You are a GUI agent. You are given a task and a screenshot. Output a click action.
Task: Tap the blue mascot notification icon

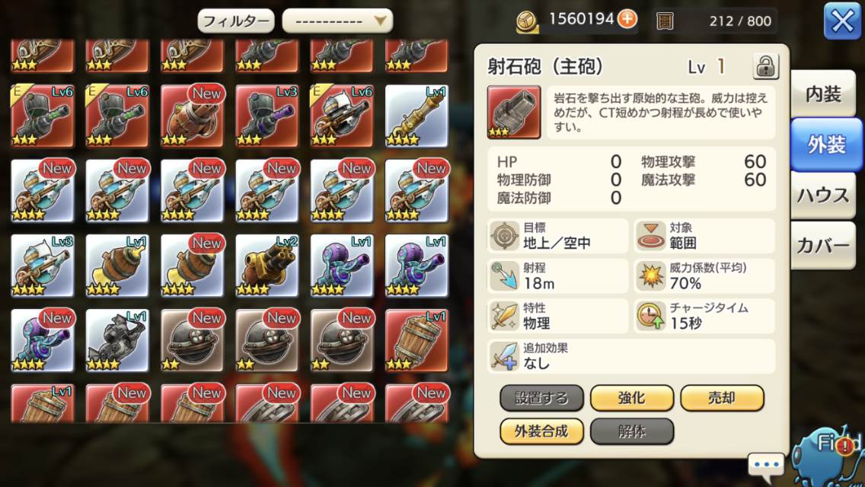(x=826, y=457)
